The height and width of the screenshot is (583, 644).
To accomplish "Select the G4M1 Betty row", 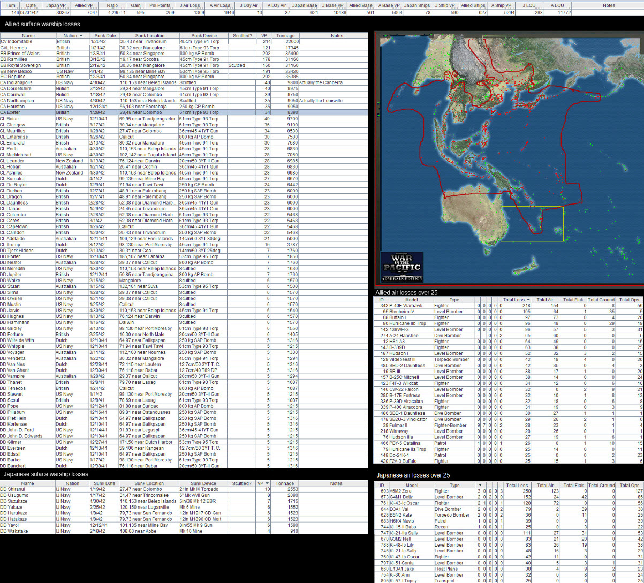I will coord(509,497).
